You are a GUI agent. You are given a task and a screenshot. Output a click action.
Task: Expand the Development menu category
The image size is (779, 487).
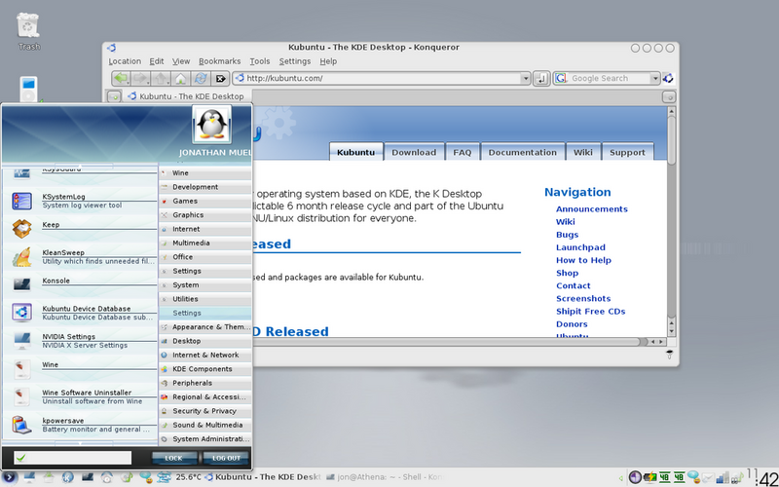(x=205, y=187)
